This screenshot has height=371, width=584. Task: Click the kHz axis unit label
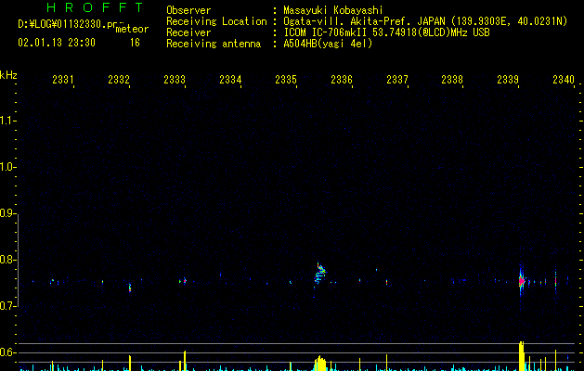point(8,75)
